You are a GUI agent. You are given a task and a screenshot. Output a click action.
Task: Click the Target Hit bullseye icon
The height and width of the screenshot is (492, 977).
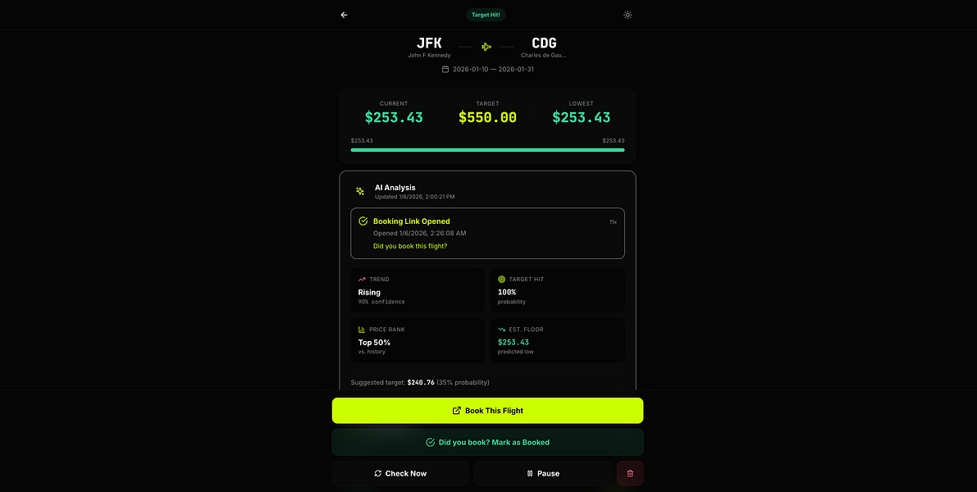point(501,280)
